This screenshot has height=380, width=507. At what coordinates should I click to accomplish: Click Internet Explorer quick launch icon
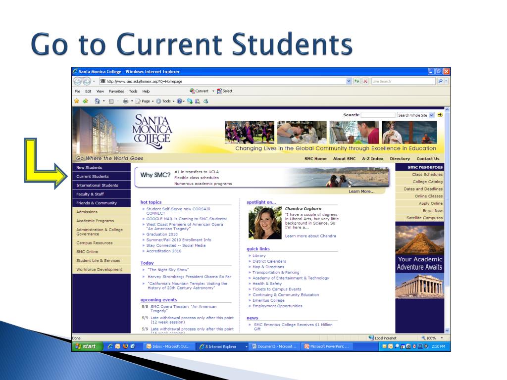pyautogui.click(x=110, y=346)
